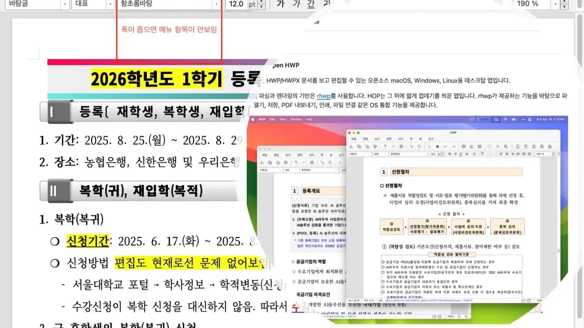The height and width of the screenshot is (328, 584).
Task: Toggle bold 가 in the main toolbar
Action: (280, 4)
